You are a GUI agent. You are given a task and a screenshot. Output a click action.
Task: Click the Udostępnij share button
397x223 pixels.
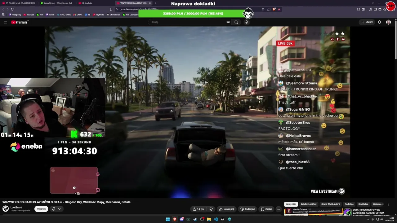coord(226,209)
